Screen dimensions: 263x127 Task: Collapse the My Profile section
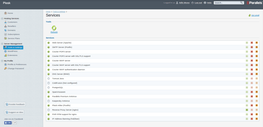2,61
